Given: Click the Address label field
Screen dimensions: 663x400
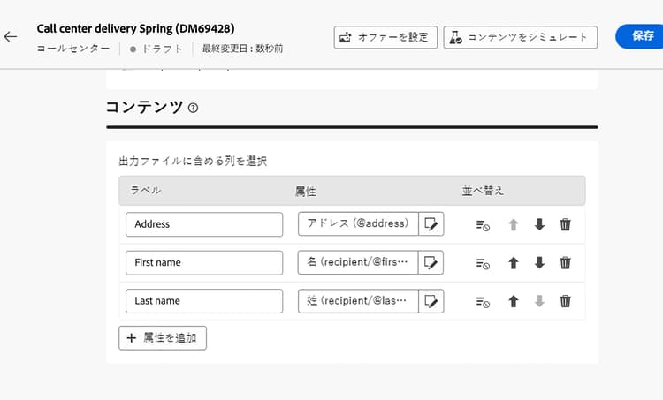Looking at the screenshot, I should coord(204,224).
